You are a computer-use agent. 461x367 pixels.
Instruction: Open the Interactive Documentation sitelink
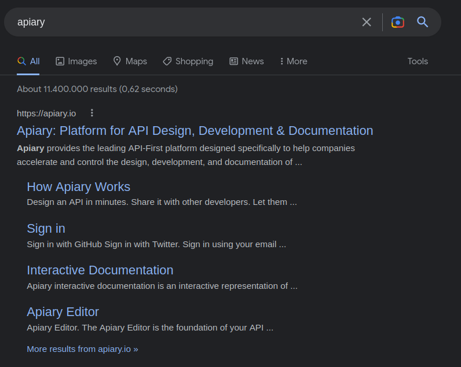[100, 270]
